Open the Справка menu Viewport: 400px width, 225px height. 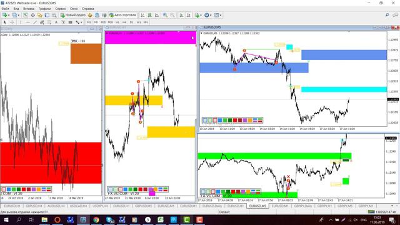coord(88,9)
